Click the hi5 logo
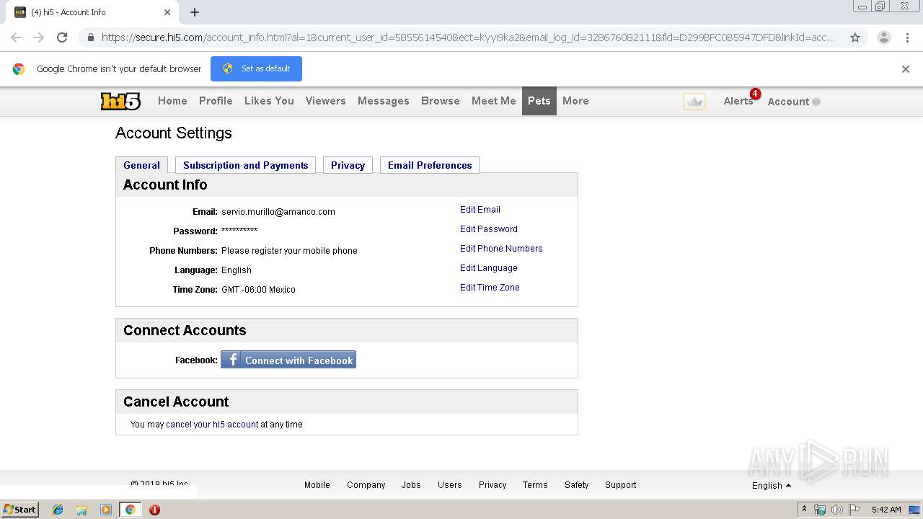The height and width of the screenshot is (519, 923). click(x=120, y=102)
